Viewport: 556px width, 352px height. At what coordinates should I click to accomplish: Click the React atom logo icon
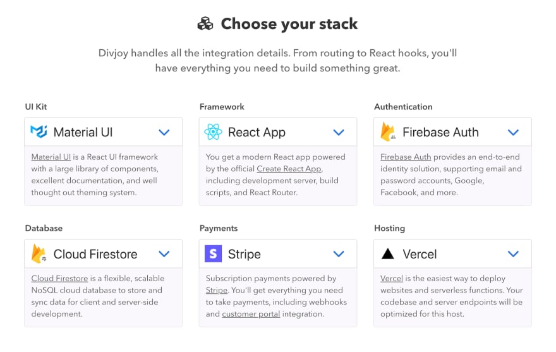(x=213, y=132)
